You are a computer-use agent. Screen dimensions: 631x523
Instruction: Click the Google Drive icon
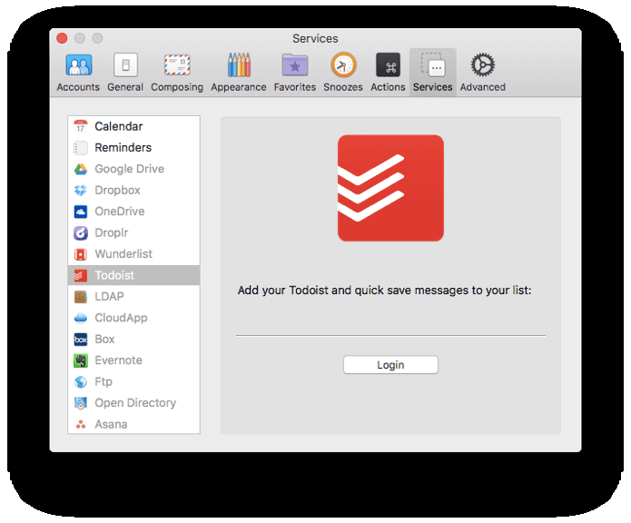tap(81, 169)
